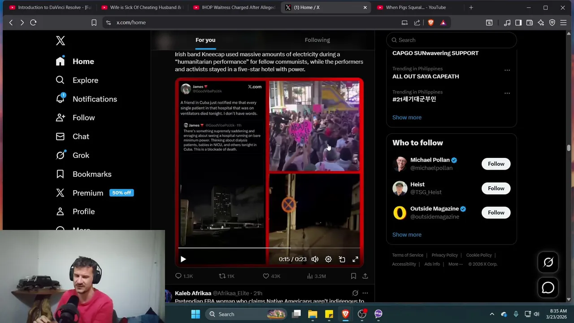Like the post with 43K likes

point(271,276)
